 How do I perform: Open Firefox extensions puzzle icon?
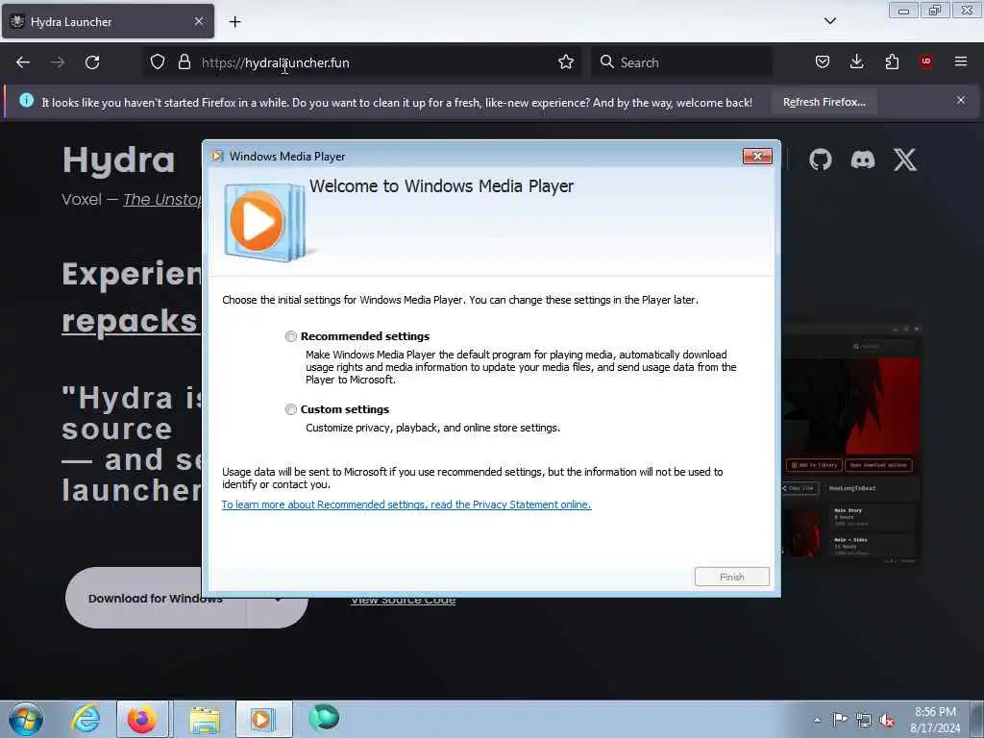point(892,61)
